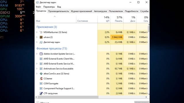
Task: Click the u4.exe process icon
Action: coord(41,37)
